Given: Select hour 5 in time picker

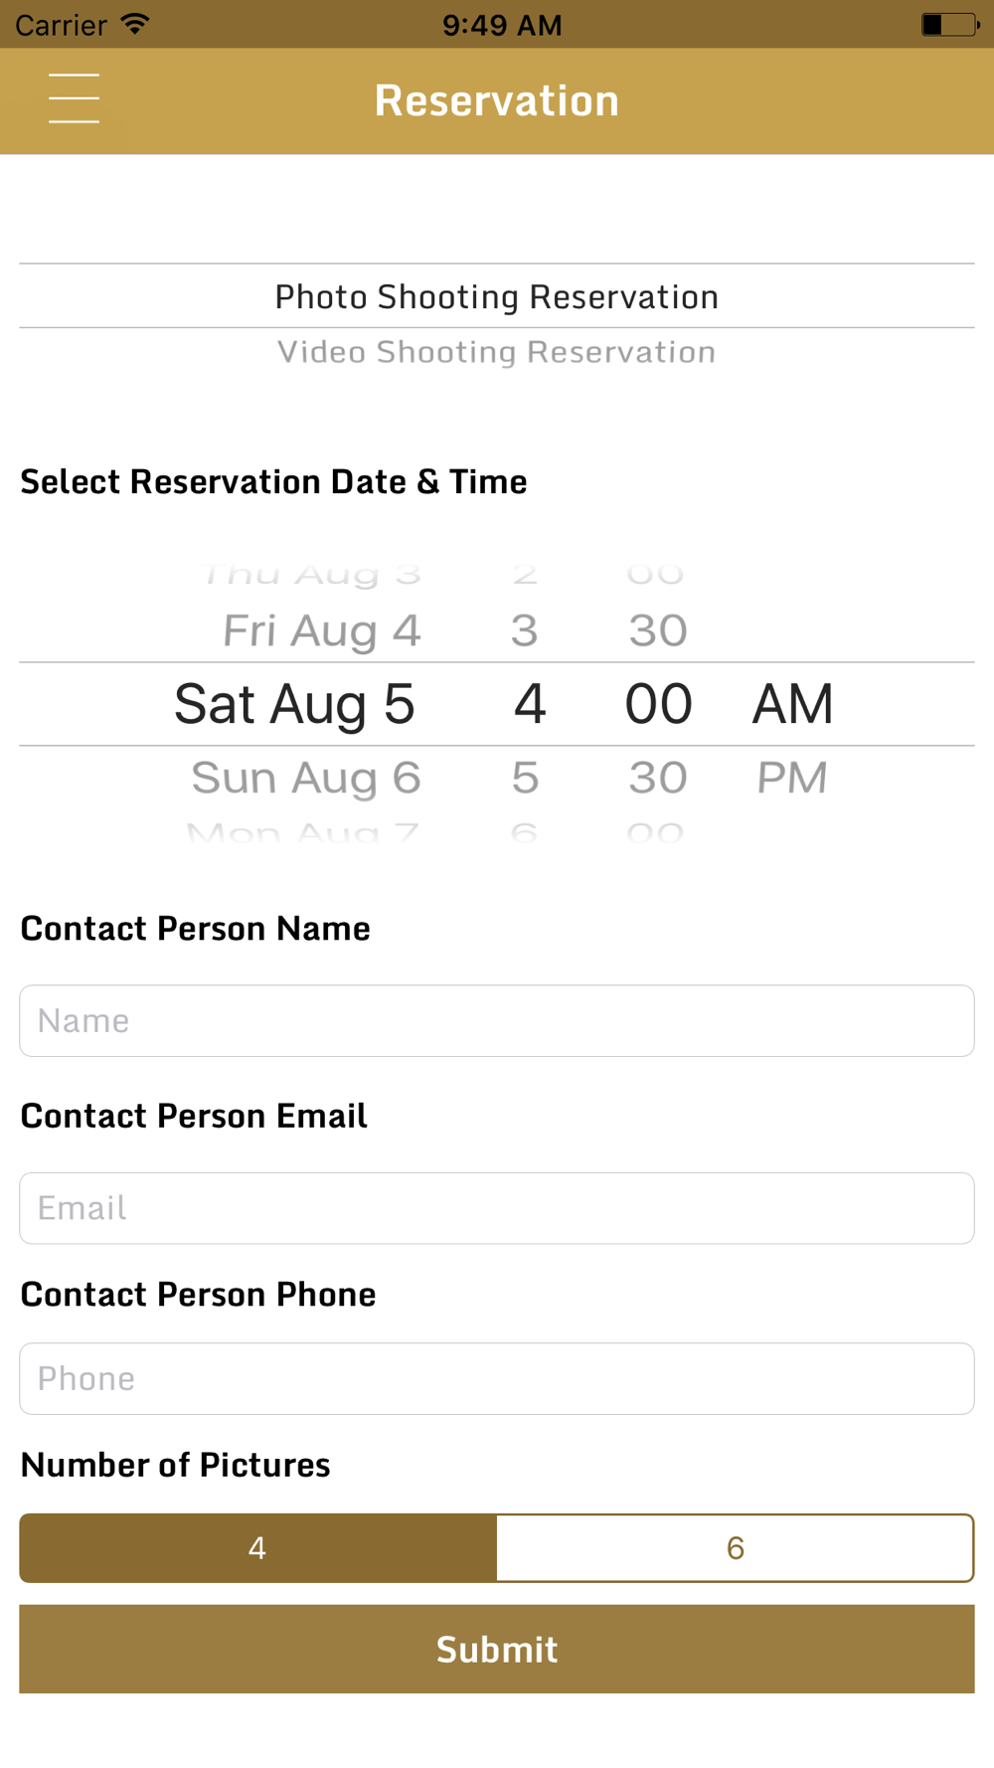Looking at the screenshot, I should [x=525, y=778].
